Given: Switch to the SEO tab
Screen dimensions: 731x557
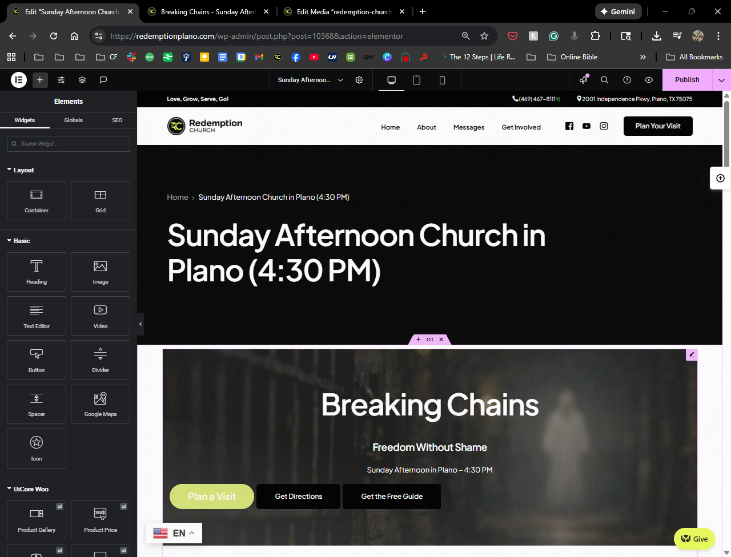Looking at the screenshot, I should click(117, 120).
